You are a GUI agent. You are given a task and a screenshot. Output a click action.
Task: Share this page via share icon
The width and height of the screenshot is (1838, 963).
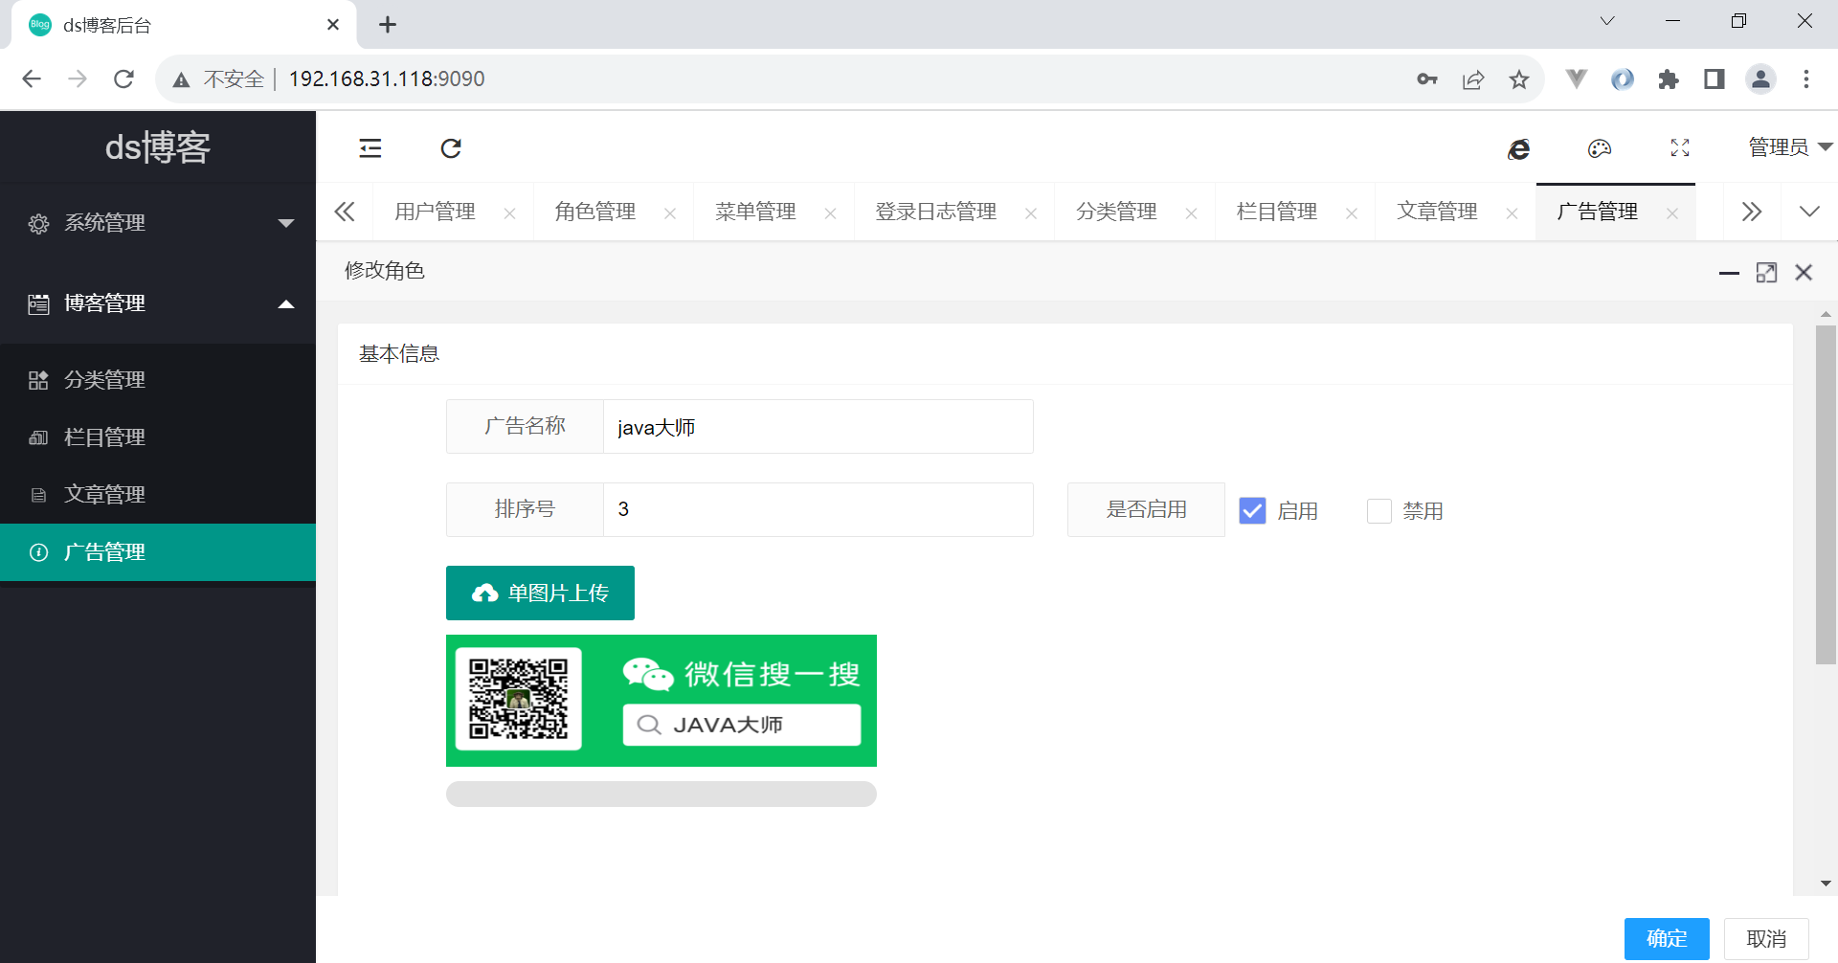pos(1473,79)
